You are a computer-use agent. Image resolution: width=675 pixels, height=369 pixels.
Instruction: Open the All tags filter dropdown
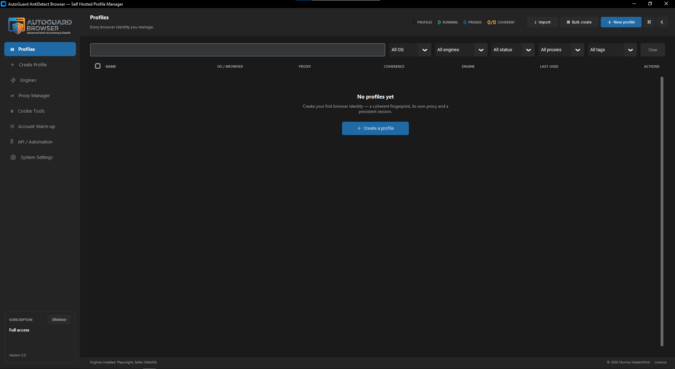point(612,50)
